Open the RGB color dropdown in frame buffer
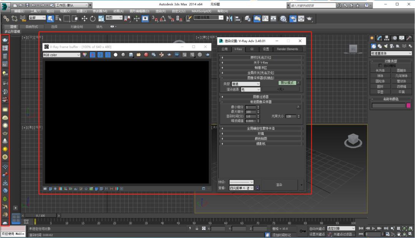The width and height of the screenshot is (415, 238). coord(61,55)
